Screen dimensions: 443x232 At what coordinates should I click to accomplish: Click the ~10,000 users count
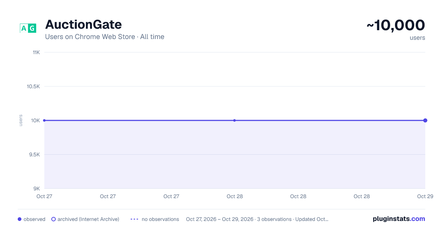pos(396,25)
